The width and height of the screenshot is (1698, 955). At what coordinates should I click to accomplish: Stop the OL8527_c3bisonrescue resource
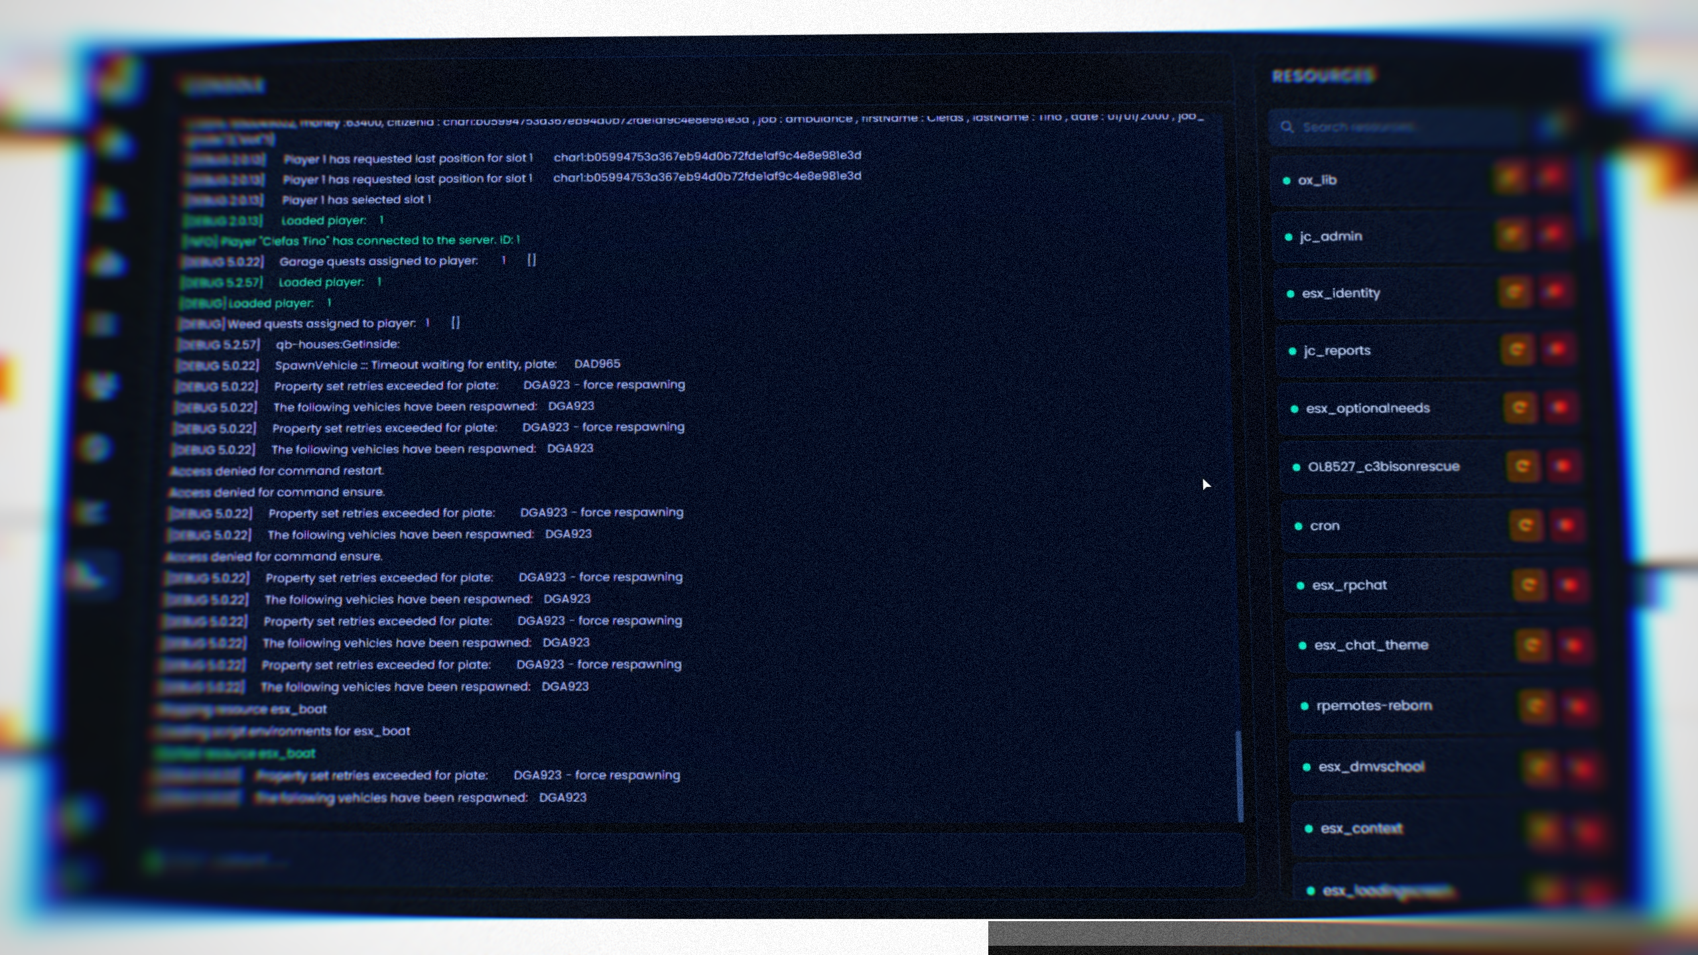tap(1563, 466)
